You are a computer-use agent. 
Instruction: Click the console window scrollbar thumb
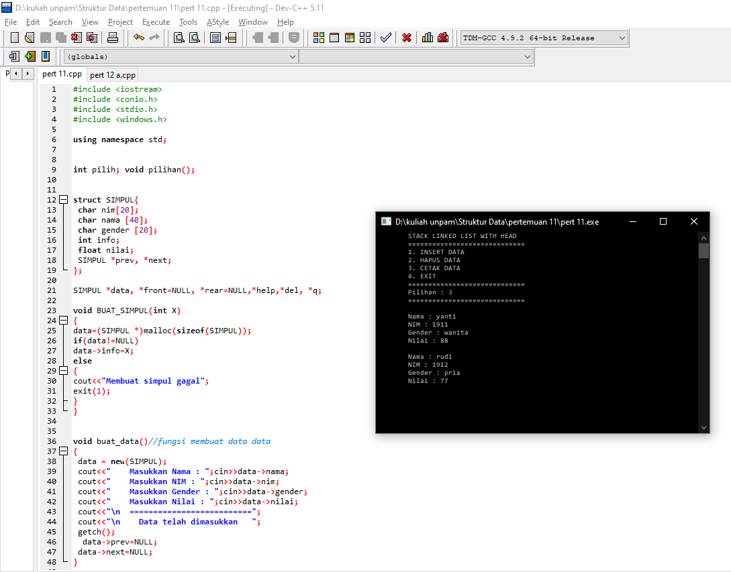tap(703, 251)
